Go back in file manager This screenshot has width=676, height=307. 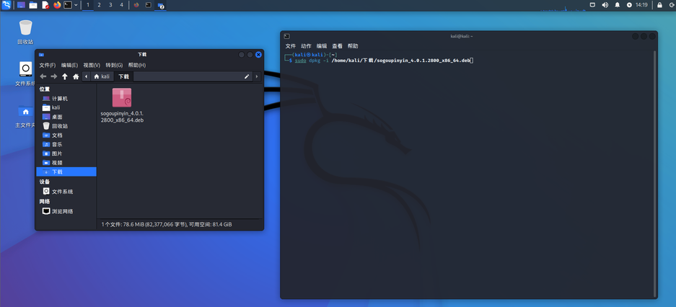coord(43,76)
